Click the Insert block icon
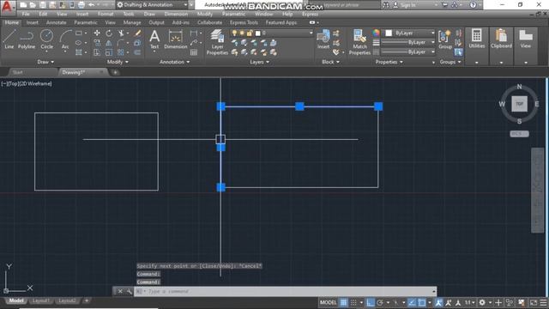 (323, 39)
